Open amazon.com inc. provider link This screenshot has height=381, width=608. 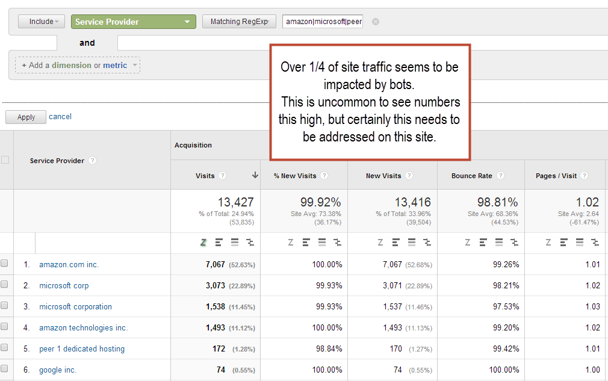click(x=69, y=265)
